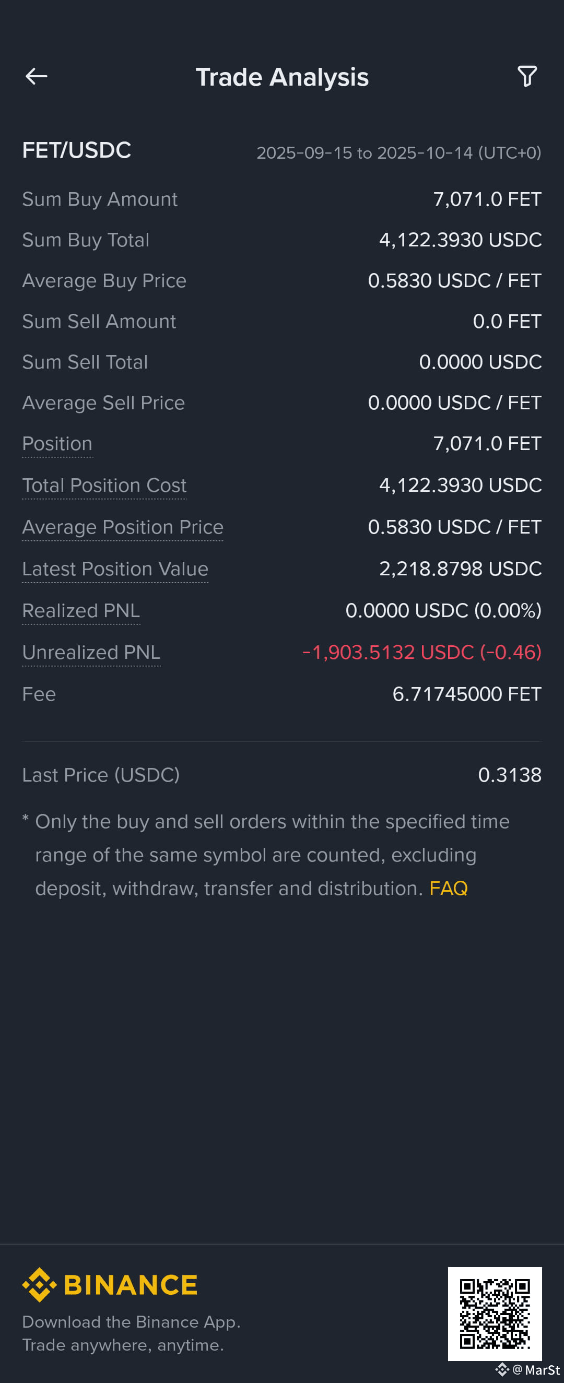This screenshot has width=564, height=1383.
Task: Tap the red unrealized PNL value
Action: 421,652
